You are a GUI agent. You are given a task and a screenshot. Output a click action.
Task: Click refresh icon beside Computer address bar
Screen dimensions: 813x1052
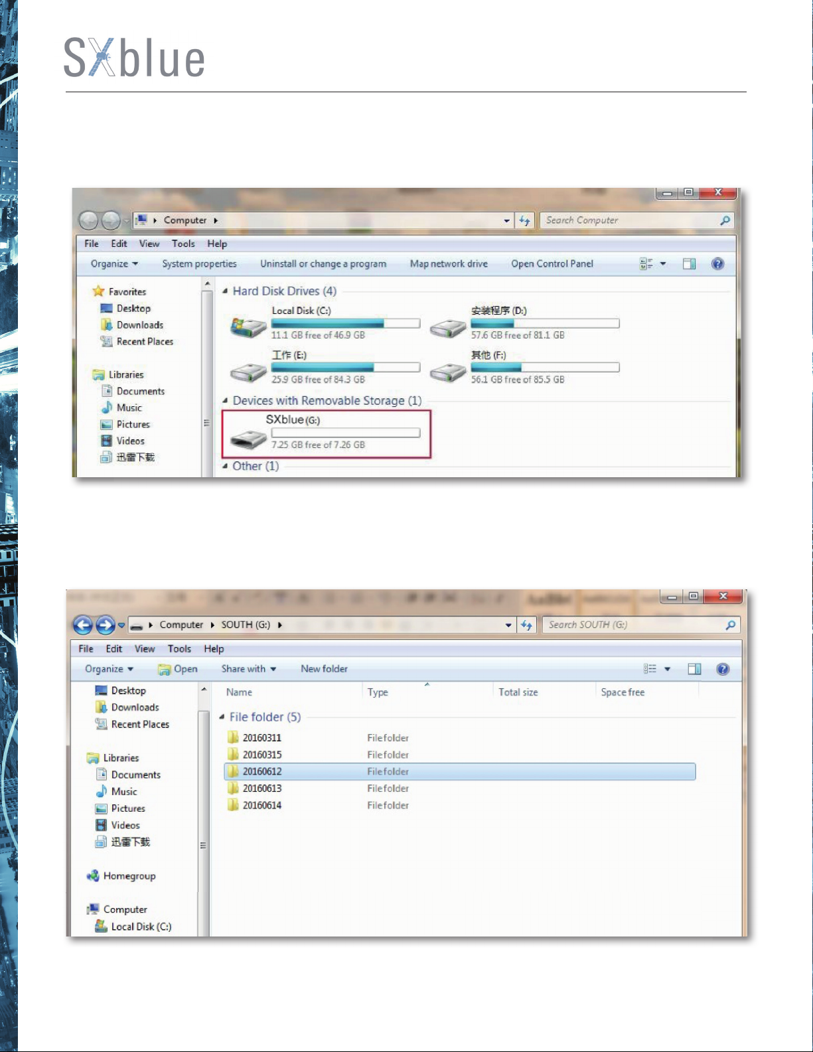tap(525, 220)
